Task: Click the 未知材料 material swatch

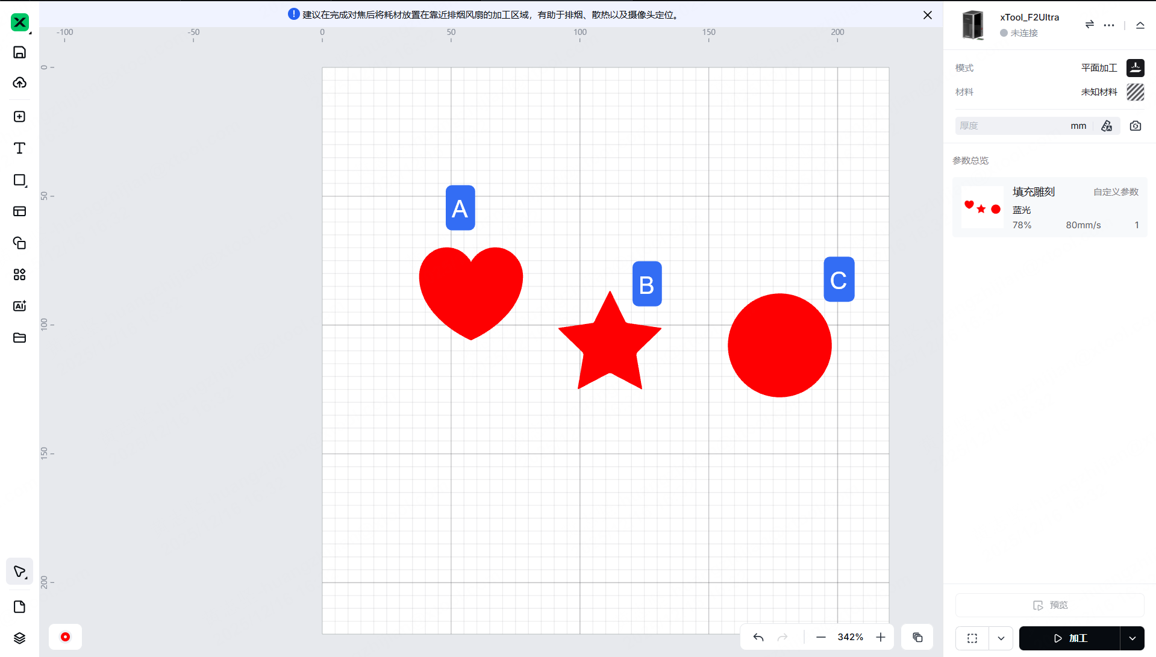Action: coord(1135,92)
